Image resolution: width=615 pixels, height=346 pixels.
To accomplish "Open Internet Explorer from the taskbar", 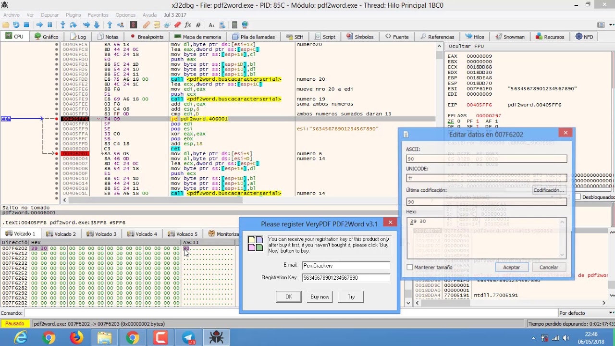I will tap(21, 338).
